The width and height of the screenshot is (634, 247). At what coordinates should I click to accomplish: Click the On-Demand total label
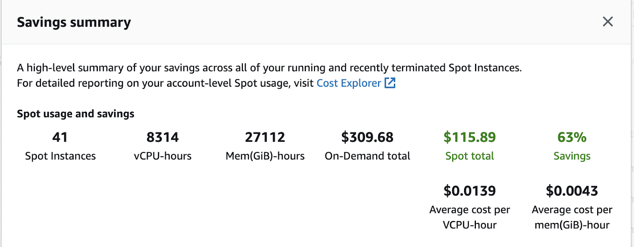[x=367, y=156]
